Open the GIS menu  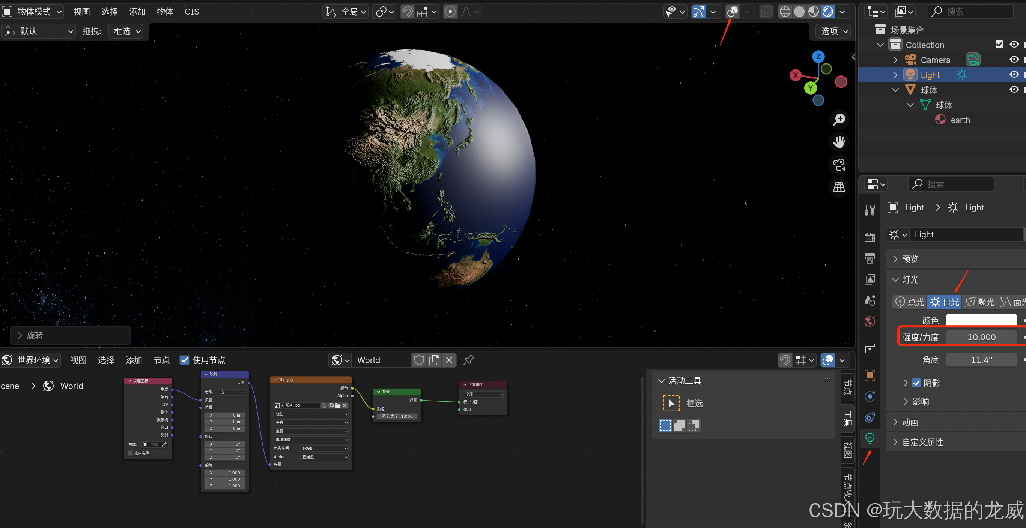point(192,12)
